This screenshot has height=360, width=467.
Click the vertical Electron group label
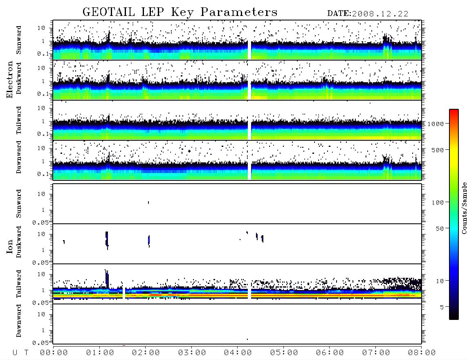pyautogui.click(x=9, y=80)
